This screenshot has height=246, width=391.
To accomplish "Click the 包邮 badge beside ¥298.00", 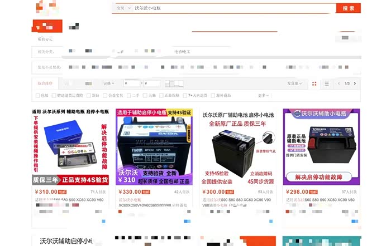I will click(313, 192).
